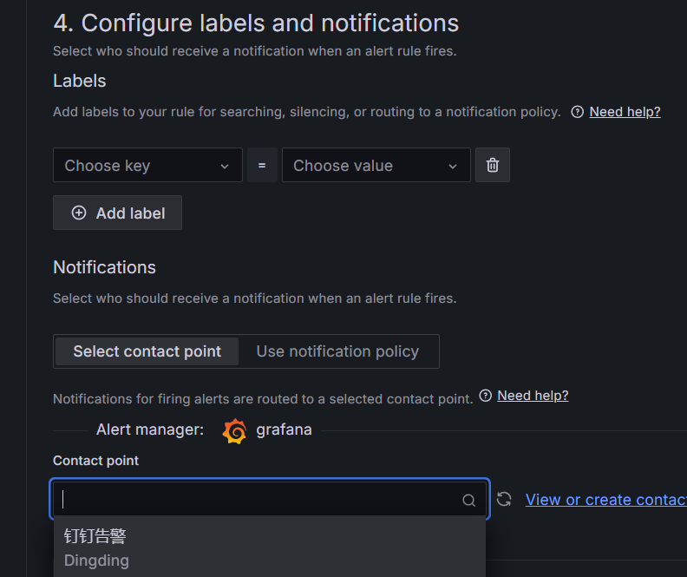Click the chevron arrow on Choose key
Screen dimensions: 687x577
click(225, 166)
